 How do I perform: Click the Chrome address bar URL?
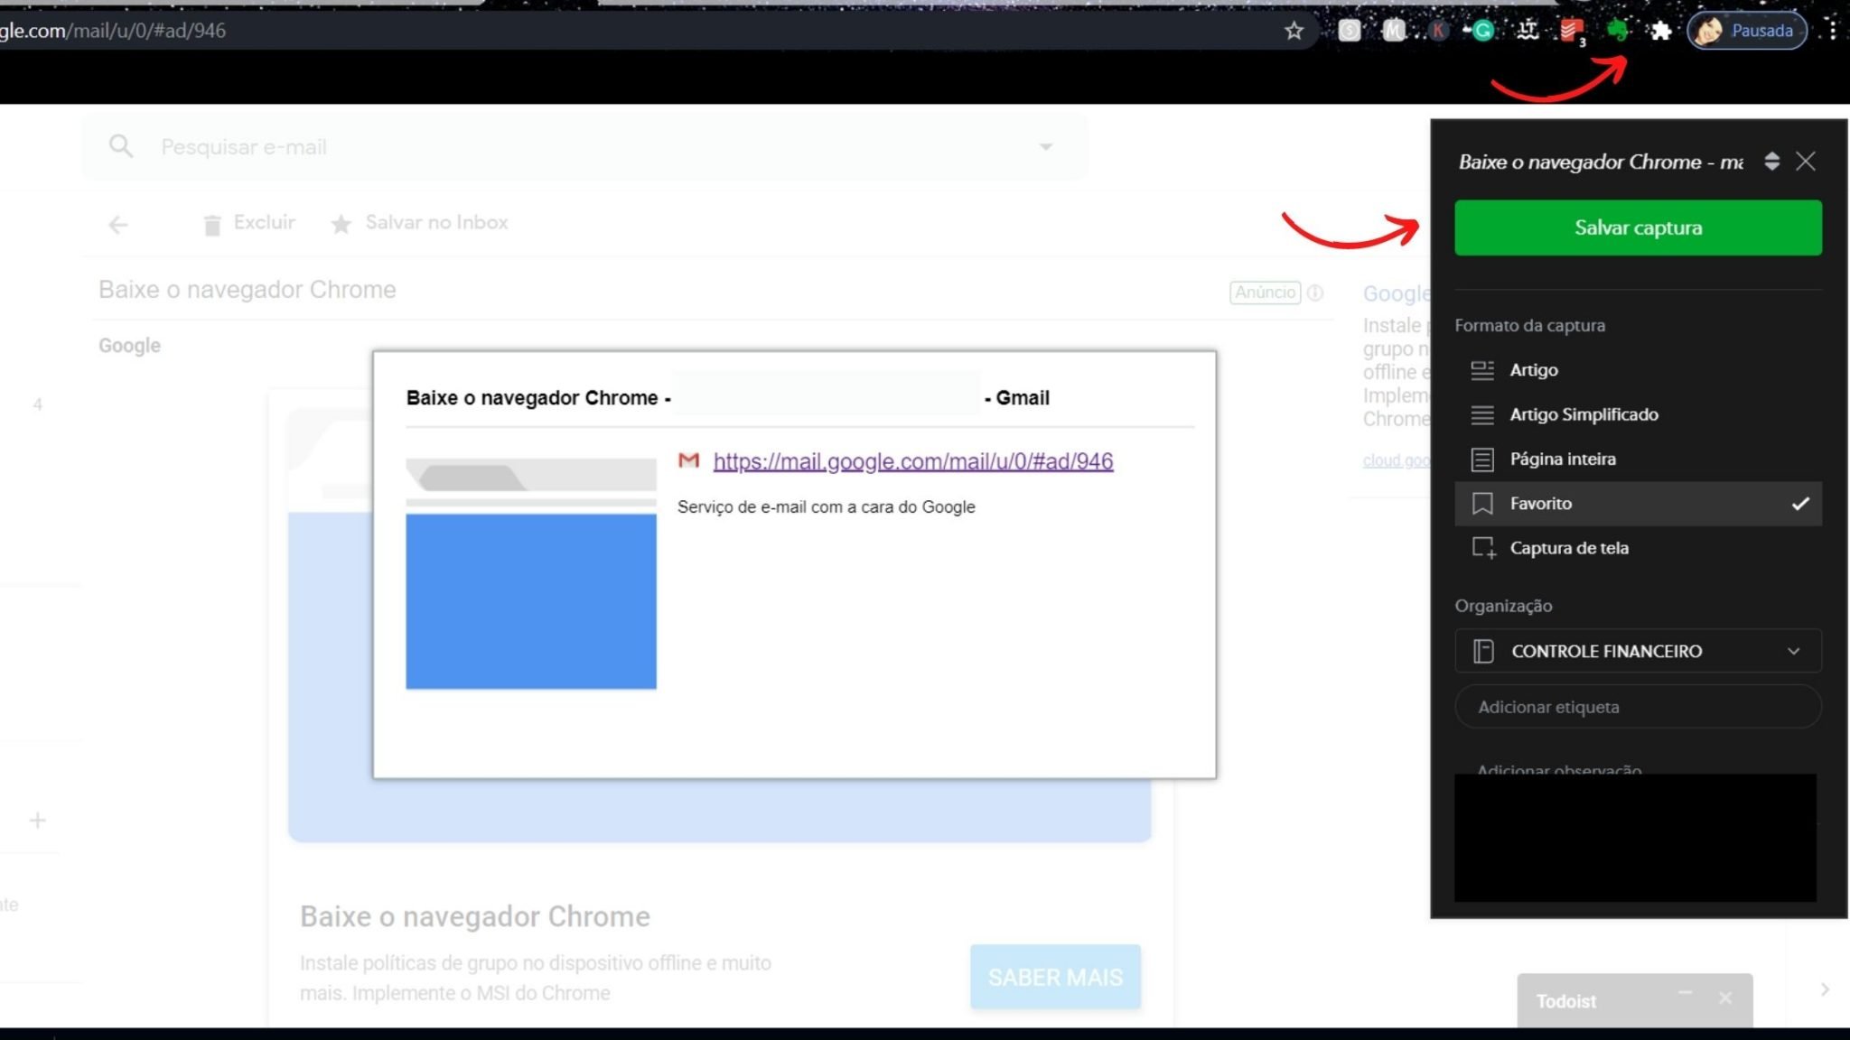click(x=113, y=31)
